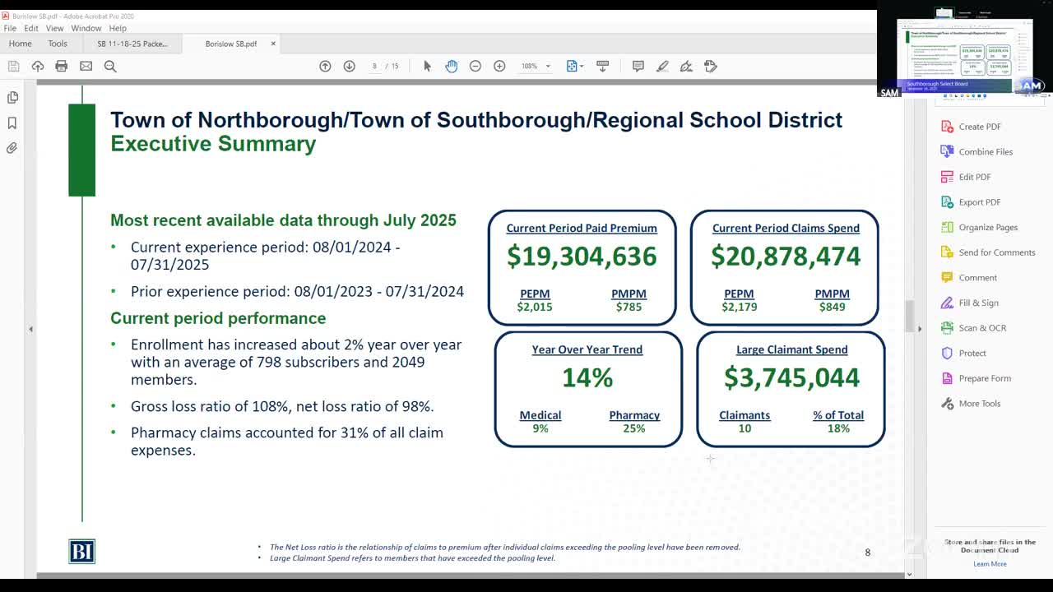
Task: Go to previous page arrow
Action: pos(325,66)
